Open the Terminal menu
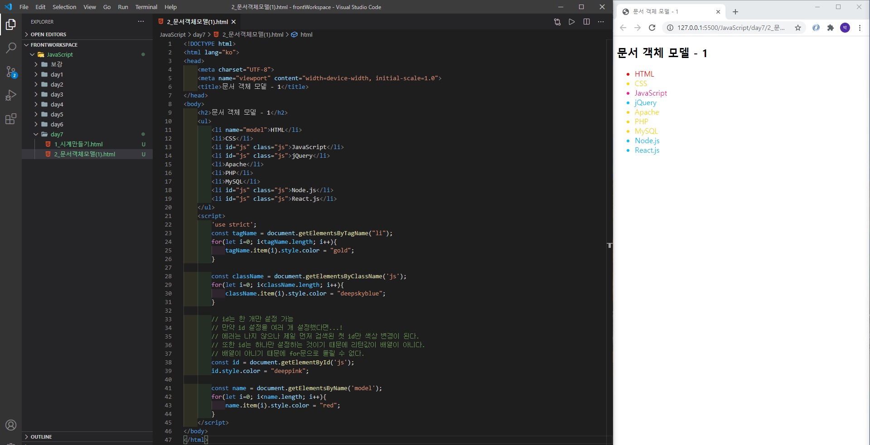Viewport: 870px width, 445px height. [146, 7]
